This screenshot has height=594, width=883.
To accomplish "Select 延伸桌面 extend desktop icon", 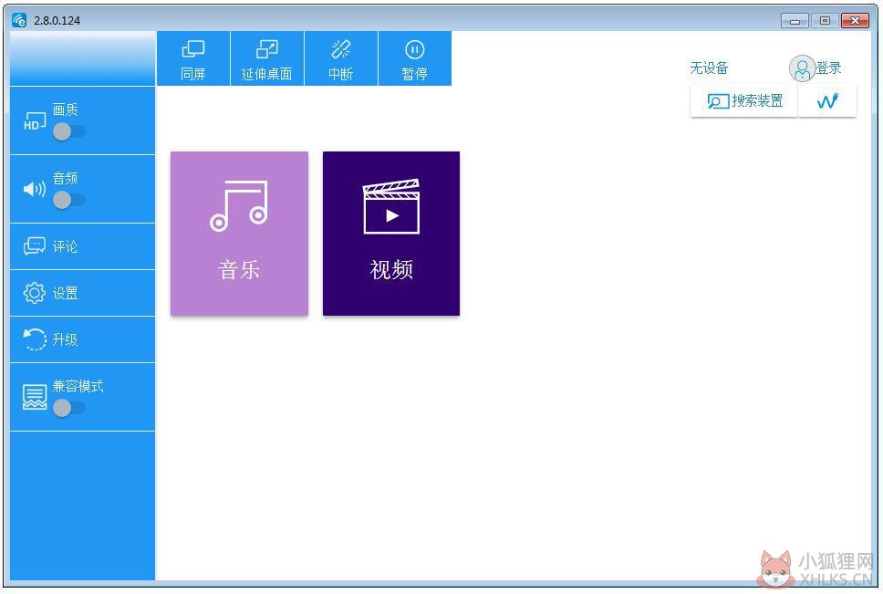I will [x=267, y=49].
